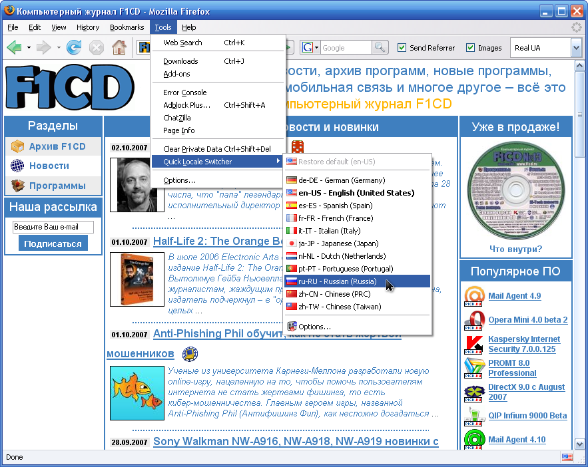588x467 pixels.
Task: Select ru-RU Russian (Russia) locale
Action: [357, 281]
